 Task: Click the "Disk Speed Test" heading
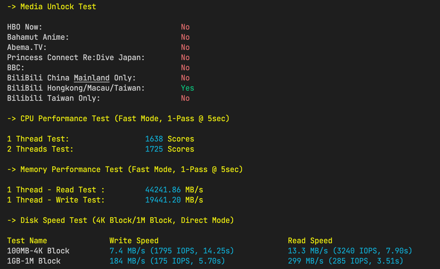[x=54, y=220]
